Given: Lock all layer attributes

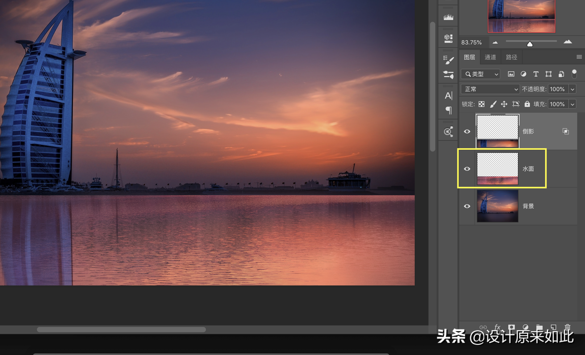Looking at the screenshot, I should 527,104.
